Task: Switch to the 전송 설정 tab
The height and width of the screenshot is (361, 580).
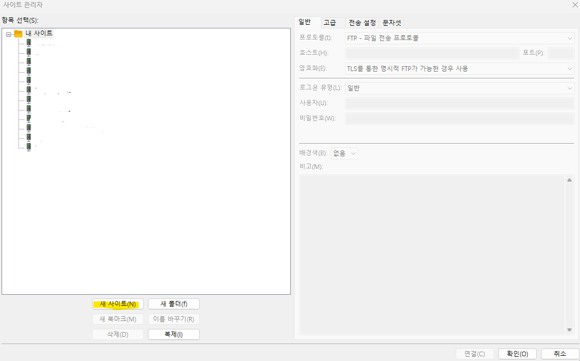Action: tap(361, 22)
